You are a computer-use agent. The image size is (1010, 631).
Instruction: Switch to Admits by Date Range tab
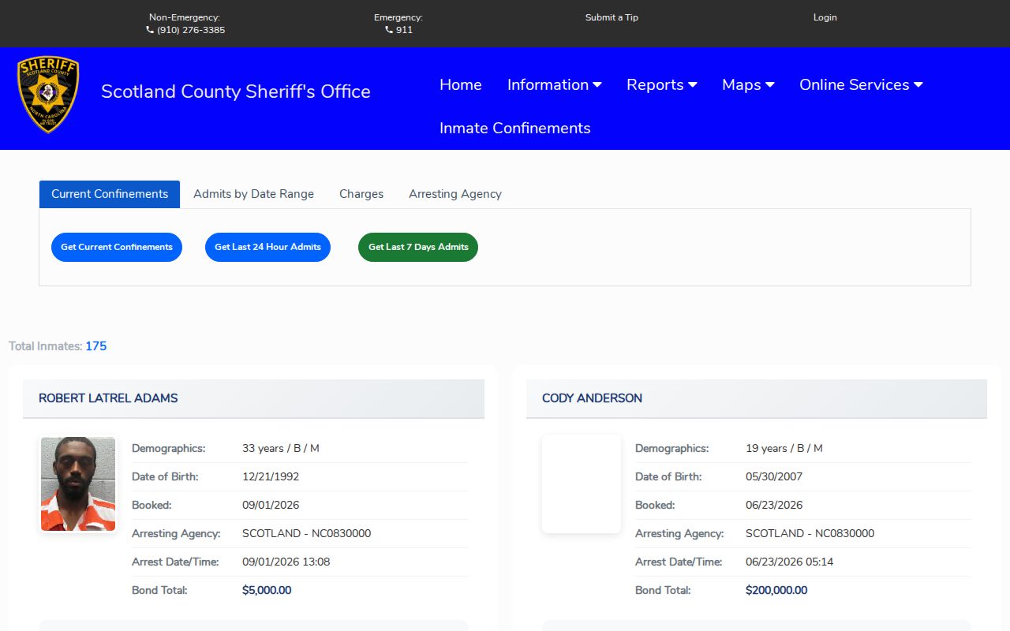(253, 194)
